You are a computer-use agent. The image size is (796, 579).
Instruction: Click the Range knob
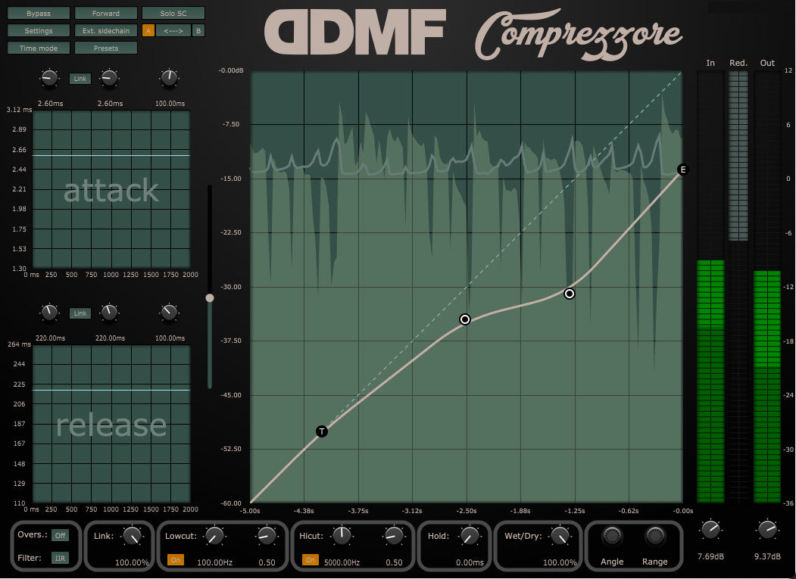(x=655, y=537)
